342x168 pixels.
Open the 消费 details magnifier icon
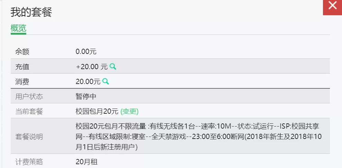click(x=106, y=81)
